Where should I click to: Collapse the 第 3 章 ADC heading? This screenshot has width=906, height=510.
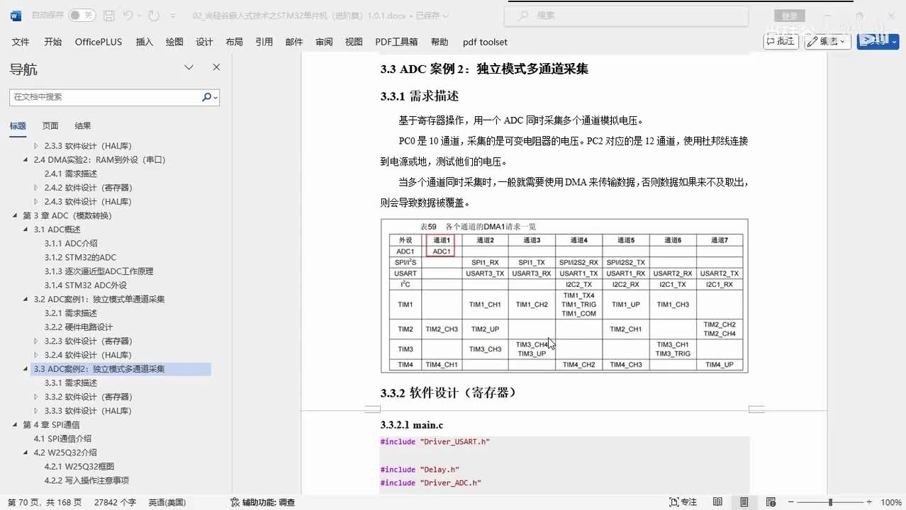pyautogui.click(x=15, y=216)
